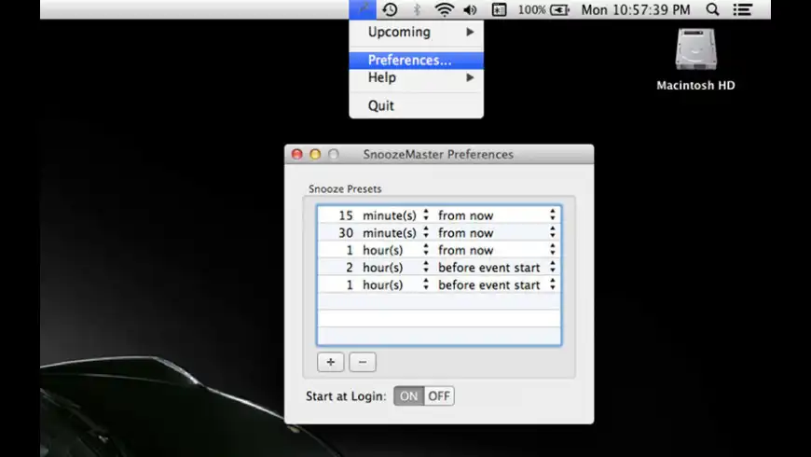Click the Snooze Presets label
The height and width of the screenshot is (457, 811).
pyautogui.click(x=345, y=189)
